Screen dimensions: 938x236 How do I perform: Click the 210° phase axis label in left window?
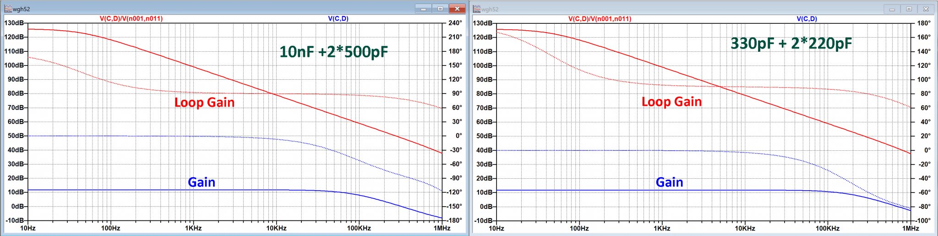pyautogui.click(x=455, y=37)
